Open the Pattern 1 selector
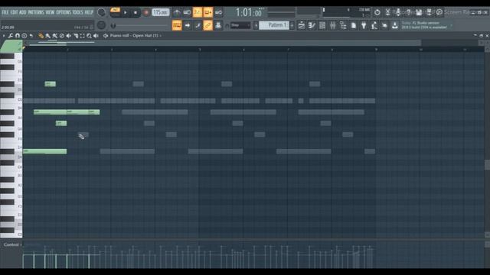The width and height of the screenshot is (490, 275). point(274,25)
